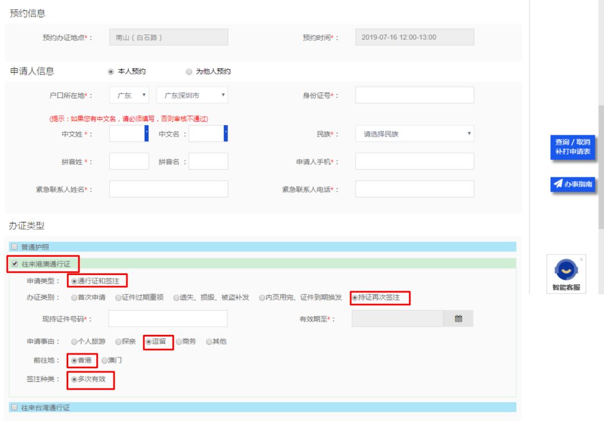Select 持证再次签注 radio option

pos(355,298)
